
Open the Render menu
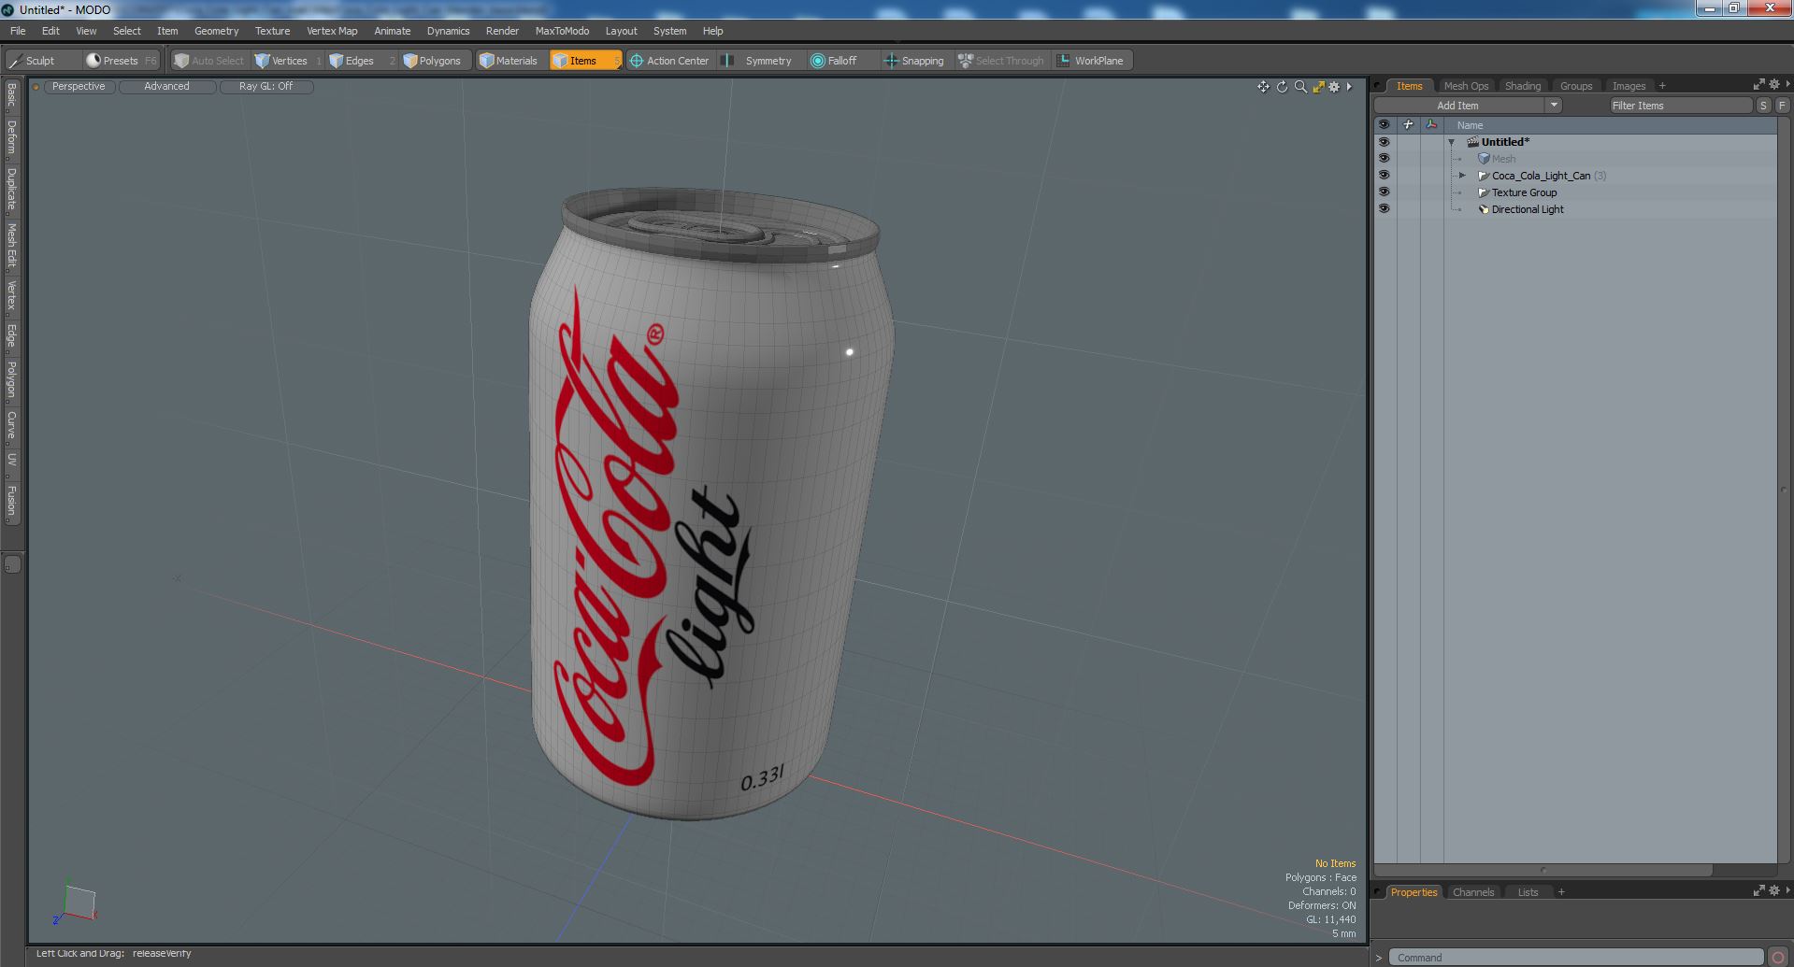pos(502,31)
